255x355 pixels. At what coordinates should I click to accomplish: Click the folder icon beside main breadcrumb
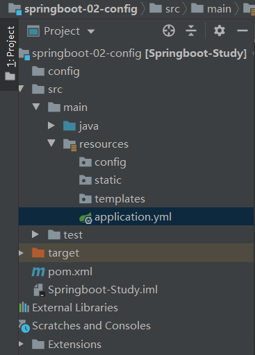(197, 8)
